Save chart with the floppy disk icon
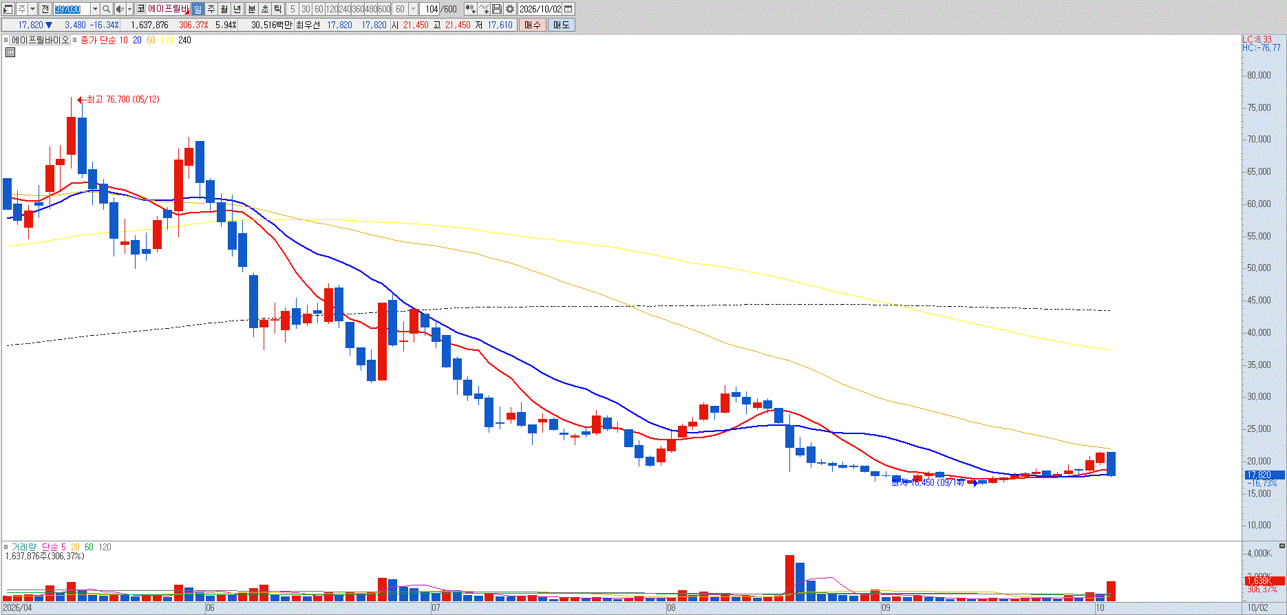 click(497, 9)
